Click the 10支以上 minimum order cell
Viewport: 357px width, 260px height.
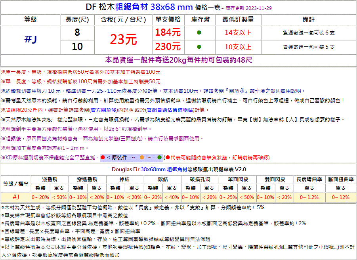tap(238, 47)
